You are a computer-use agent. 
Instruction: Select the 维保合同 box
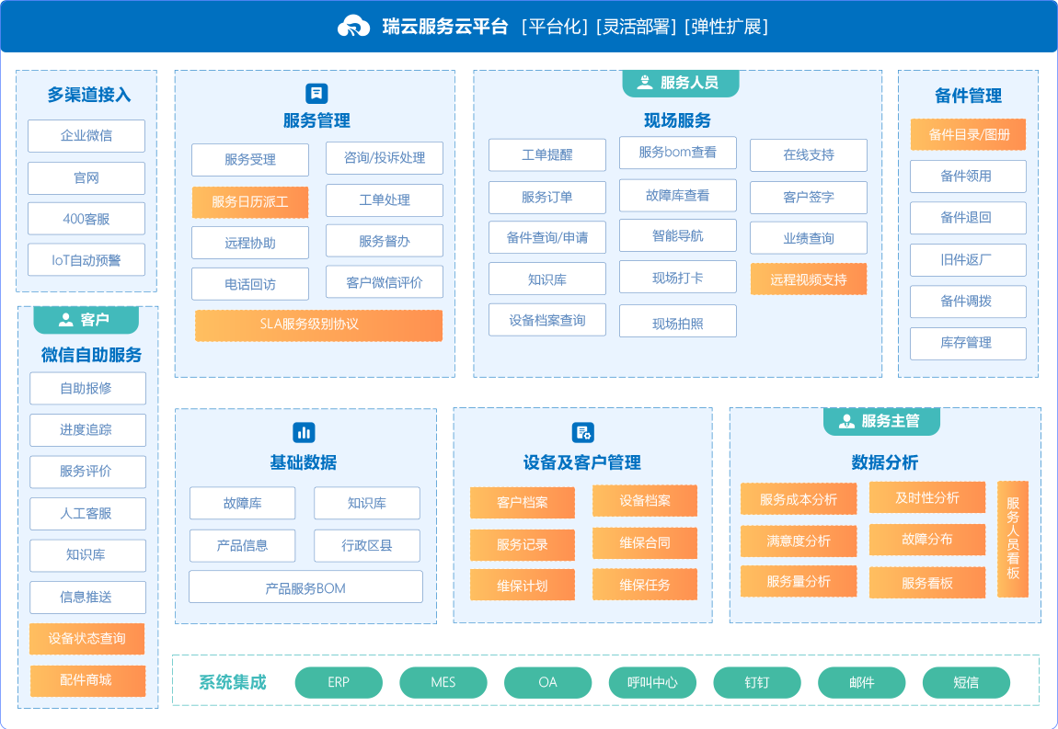pyautogui.click(x=645, y=543)
